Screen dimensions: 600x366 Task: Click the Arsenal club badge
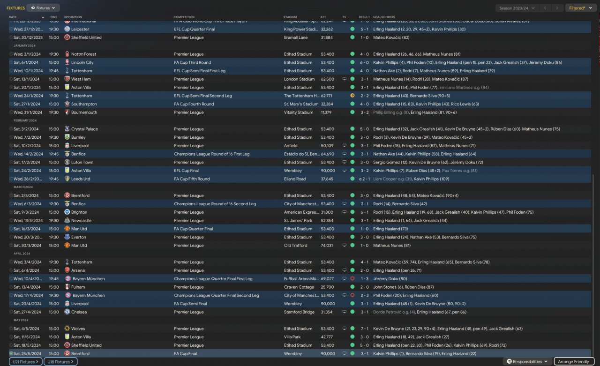[67, 270]
